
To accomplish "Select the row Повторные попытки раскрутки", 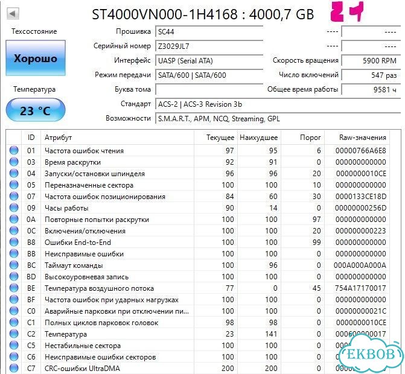I will tap(198, 219).
